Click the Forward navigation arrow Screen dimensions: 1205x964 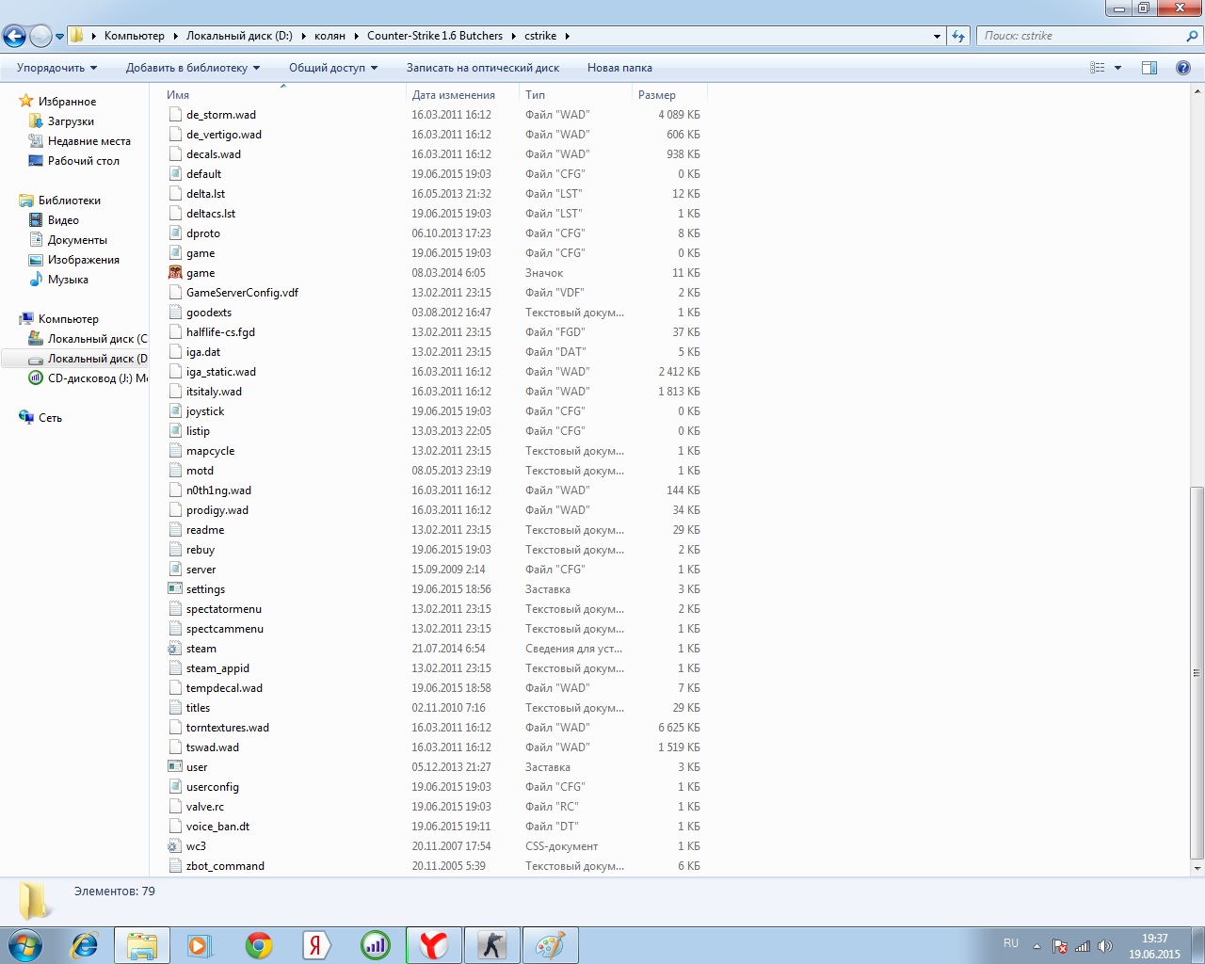coord(40,37)
